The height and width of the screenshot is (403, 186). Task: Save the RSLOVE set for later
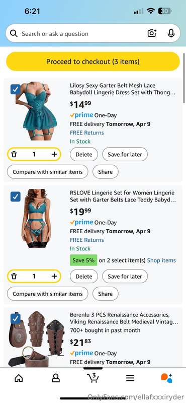(x=125, y=277)
